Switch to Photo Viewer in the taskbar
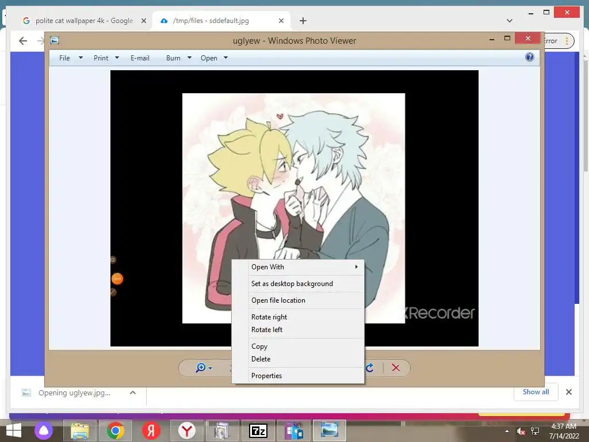 click(330, 430)
